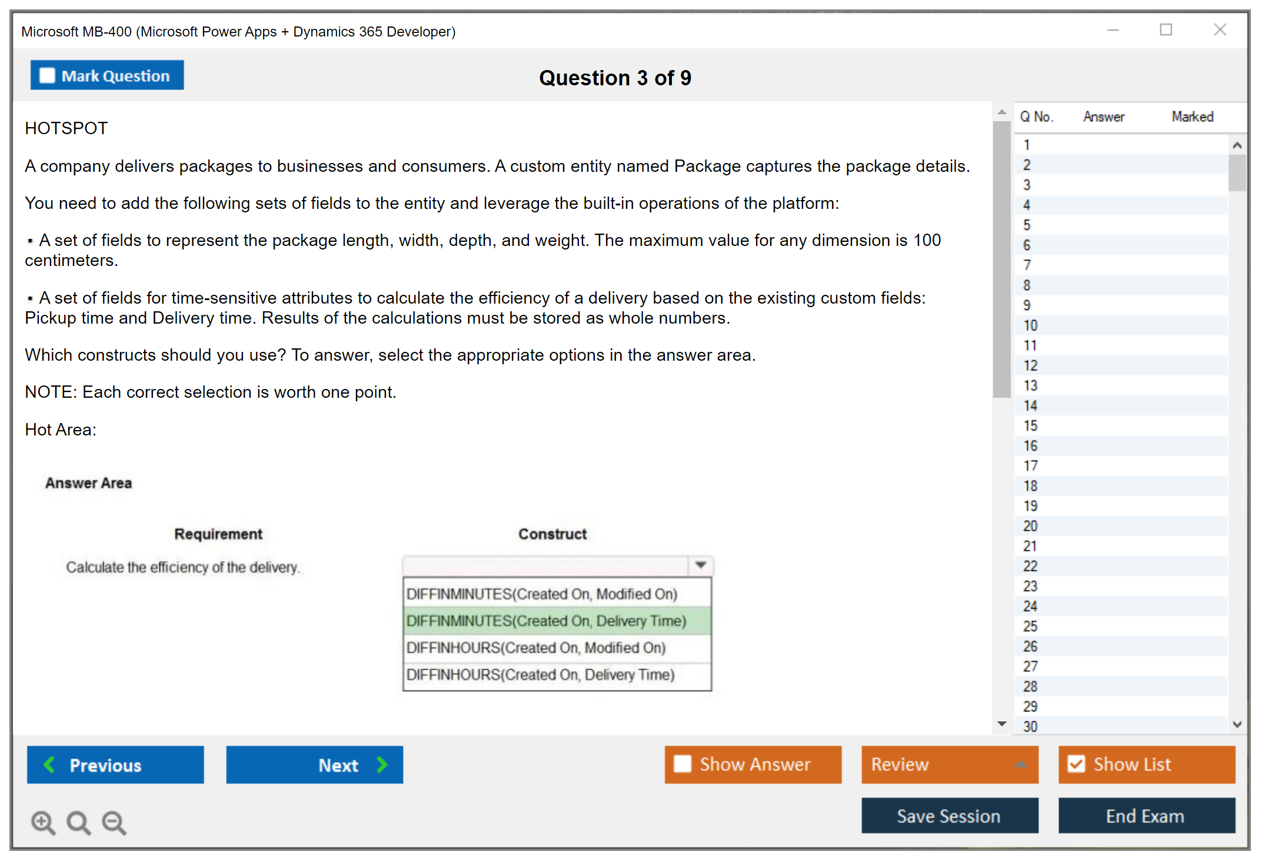Uncheck the Show List checkbox
The image size is (1265, 865).
[1076, 764]
